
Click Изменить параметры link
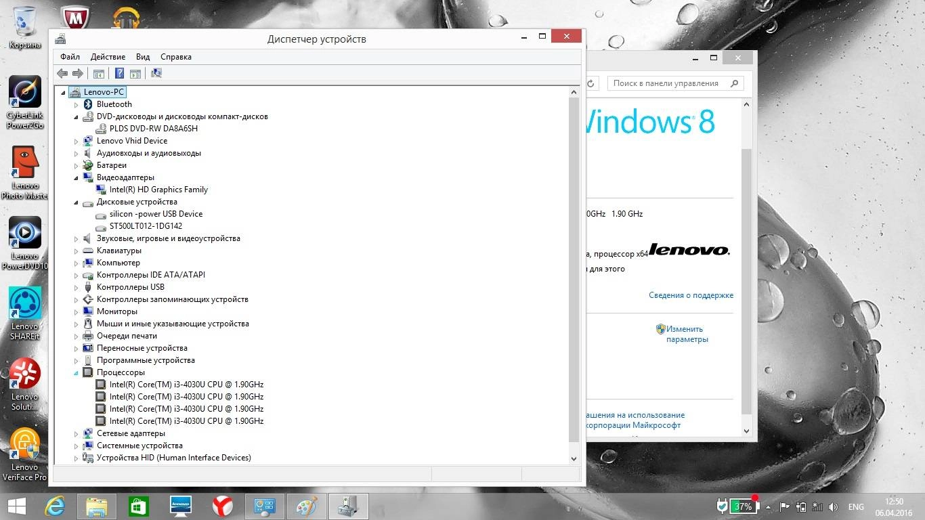tap(687, 334)
